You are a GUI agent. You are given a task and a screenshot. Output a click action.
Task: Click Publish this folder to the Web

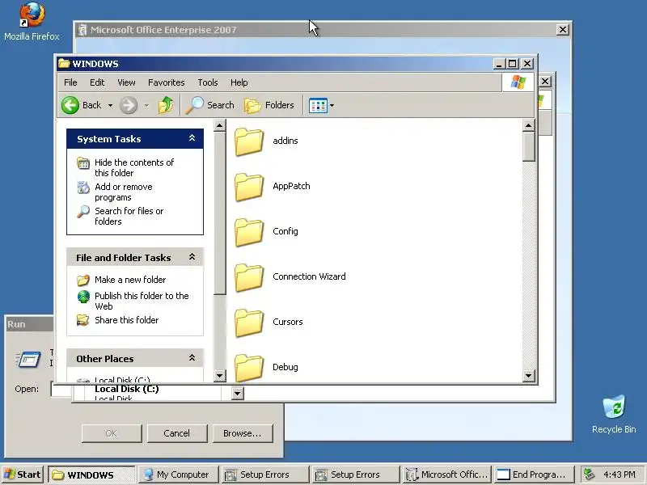[142, 301]
